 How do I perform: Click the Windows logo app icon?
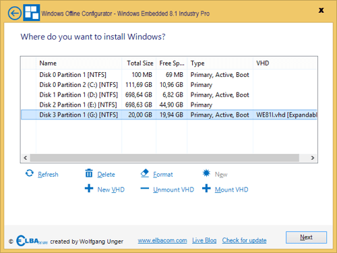click(x=32, y=13)
